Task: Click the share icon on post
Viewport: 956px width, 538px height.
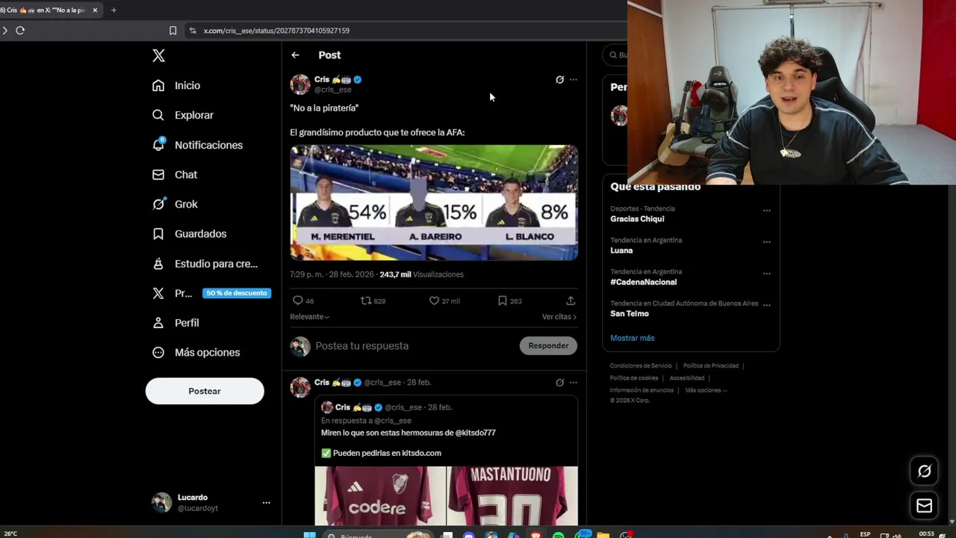Action: (571, 300)
